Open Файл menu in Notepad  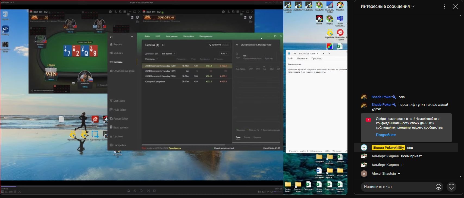(x=290, y=59)
